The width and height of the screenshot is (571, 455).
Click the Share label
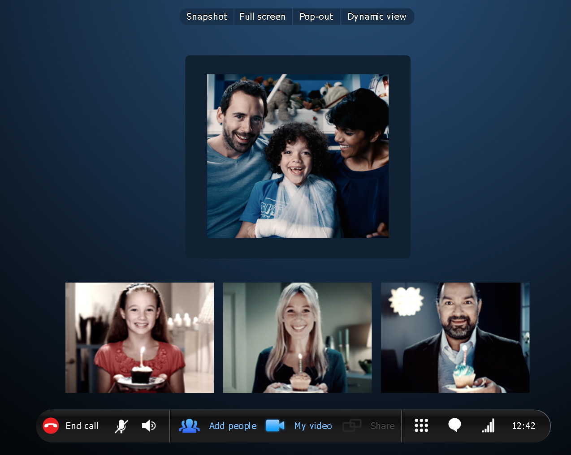coord(382,426)
